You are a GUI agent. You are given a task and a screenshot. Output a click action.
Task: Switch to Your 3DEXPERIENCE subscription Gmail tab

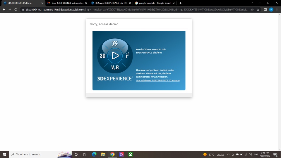[67, 3]
